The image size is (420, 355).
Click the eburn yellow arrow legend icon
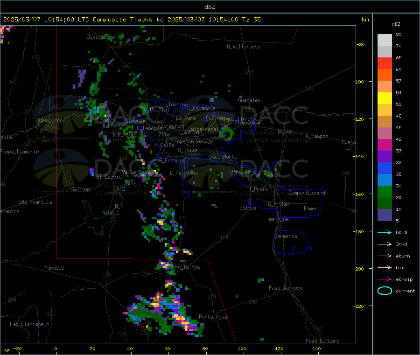[x=385, y=256]
